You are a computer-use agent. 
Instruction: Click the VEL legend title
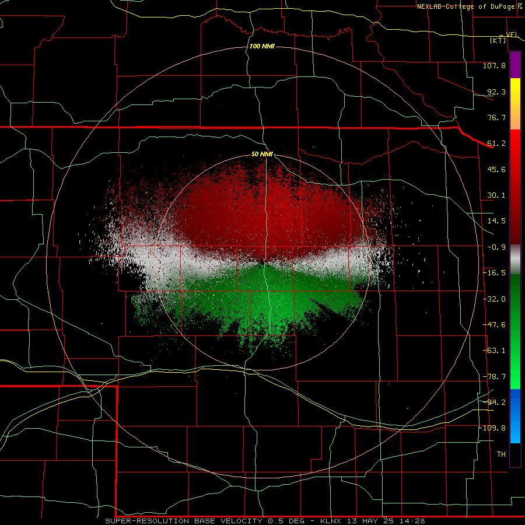tap(512, 34)
